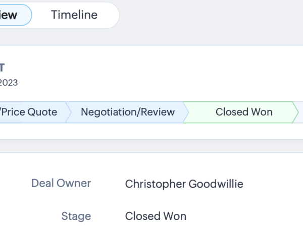This screenshot has height=227, width=303.
Task: Select the cut-off stage after Closed Won
Action: pos(300,112)
